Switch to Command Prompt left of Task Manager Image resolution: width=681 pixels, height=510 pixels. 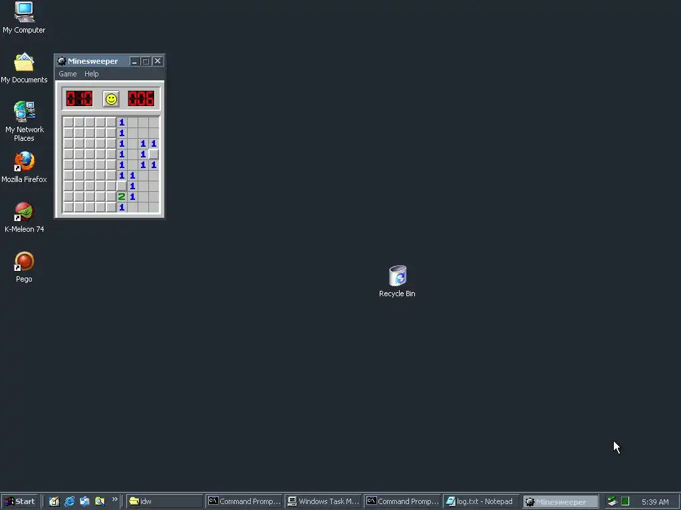click(244, 501)
